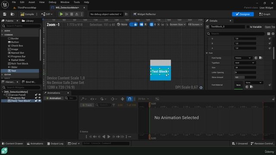Toggle visibility of Progress Bar in hierarchy

pos(39,98)
